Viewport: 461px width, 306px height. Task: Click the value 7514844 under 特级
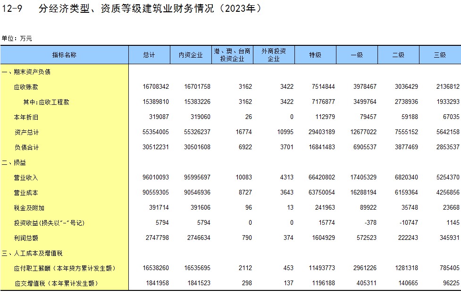pyautogui.click(x=323, y=87)
